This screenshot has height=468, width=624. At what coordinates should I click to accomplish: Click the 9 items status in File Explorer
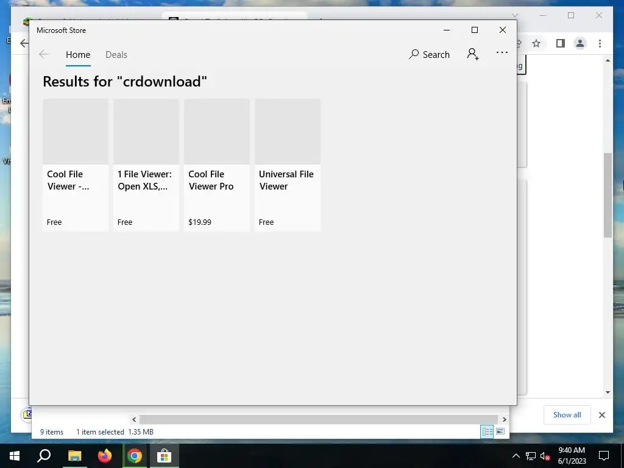pyautogui.click(x=52, y=432)
